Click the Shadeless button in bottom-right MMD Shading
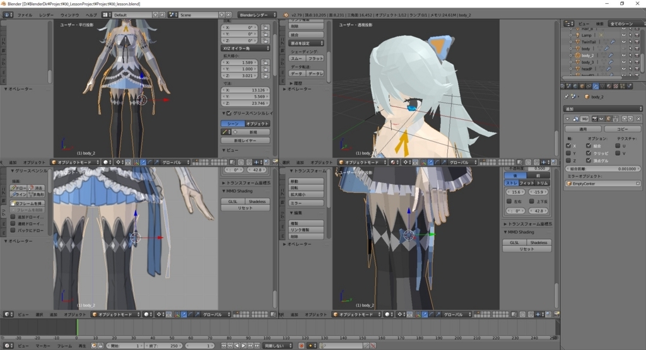Screen dimensions: 646x350 (539, 243)
